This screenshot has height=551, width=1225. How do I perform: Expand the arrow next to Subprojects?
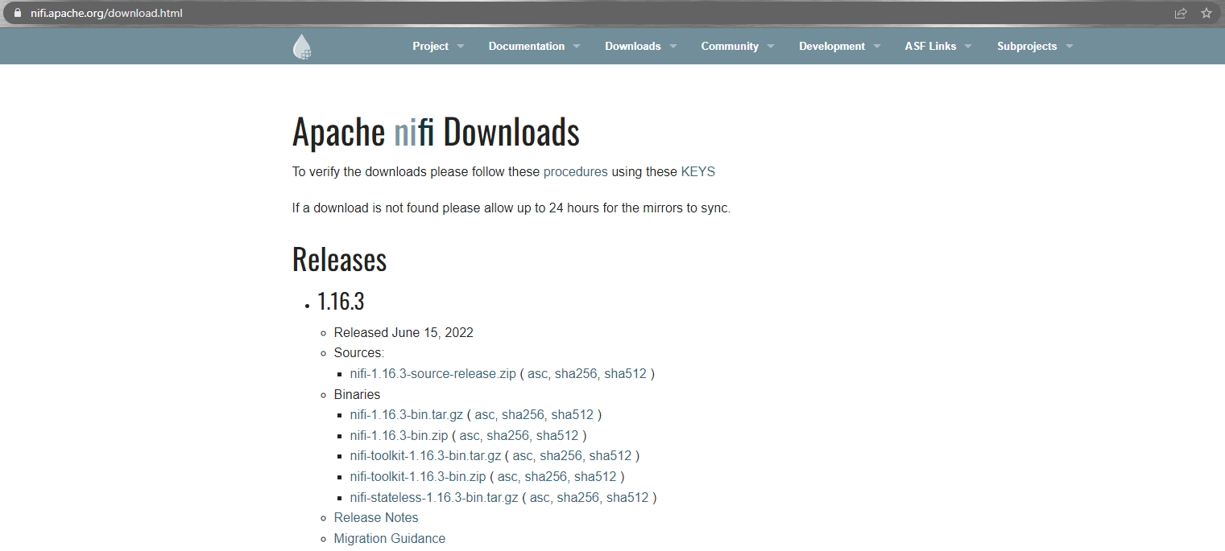point(1070,47)
